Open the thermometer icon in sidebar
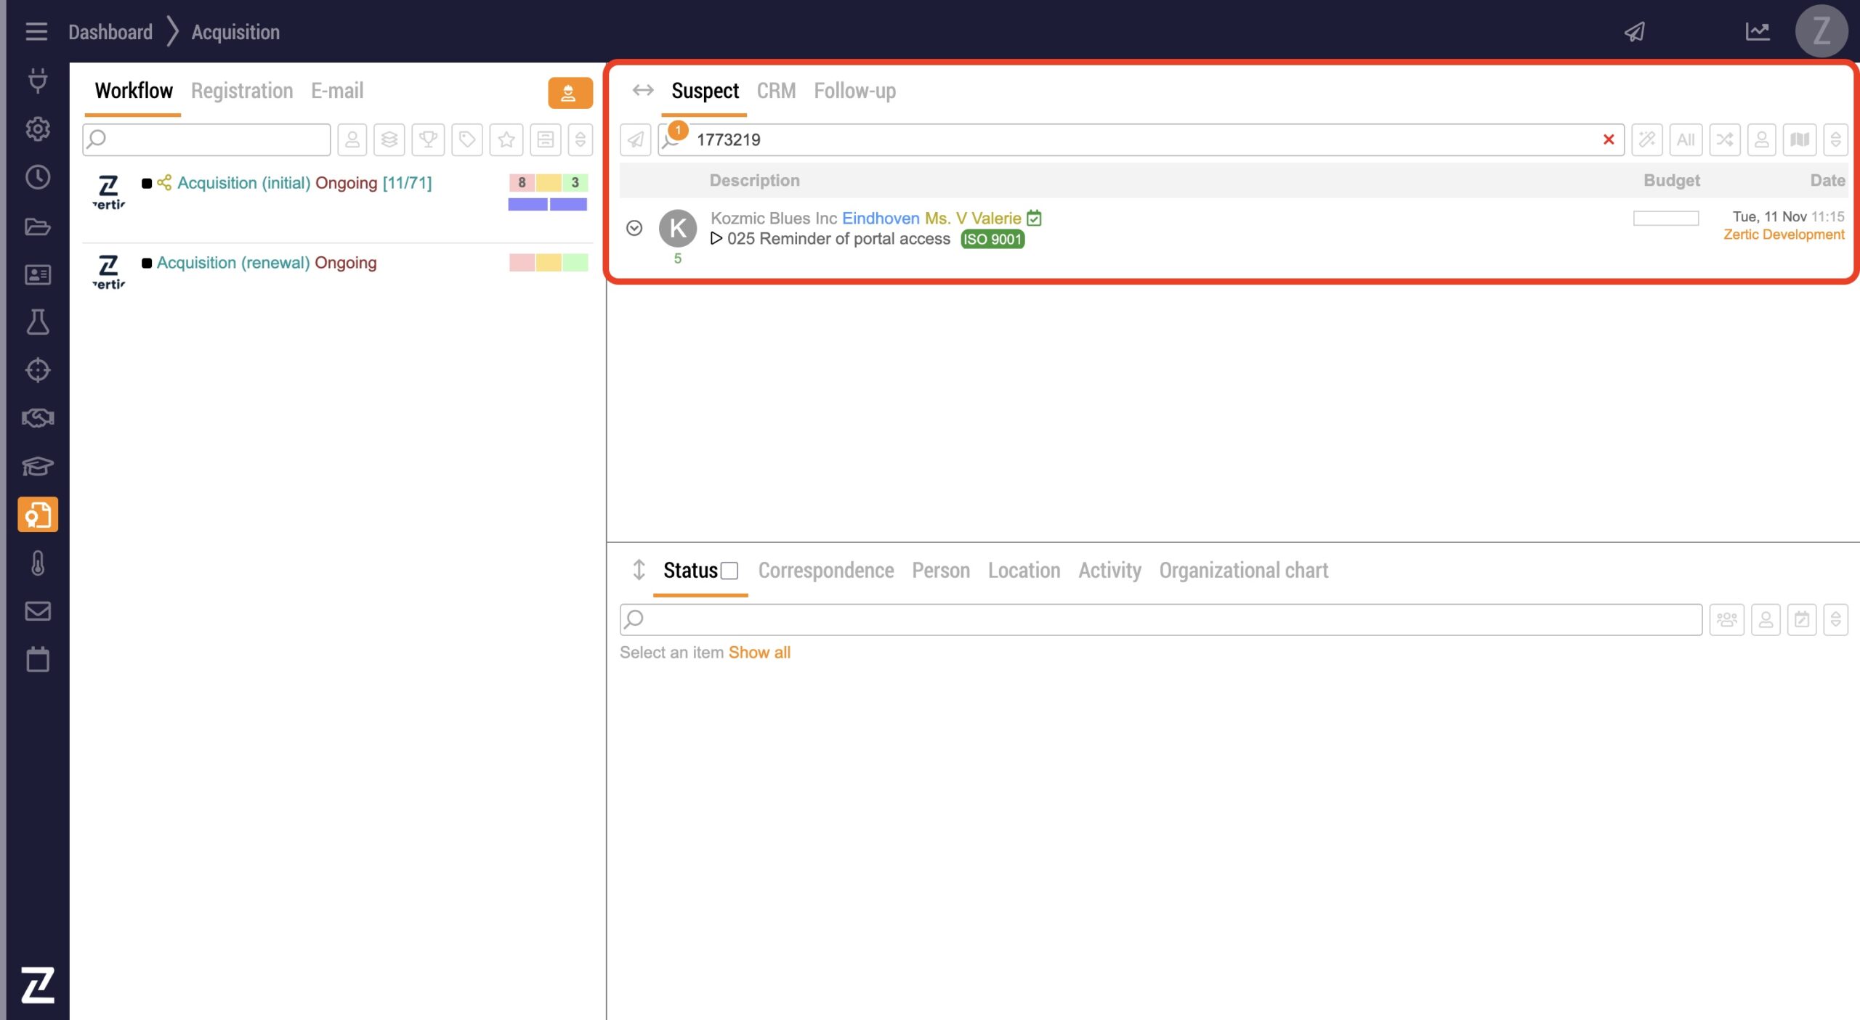The width and height of the screenshot is (1860, 1020). (x=38, y=563)
